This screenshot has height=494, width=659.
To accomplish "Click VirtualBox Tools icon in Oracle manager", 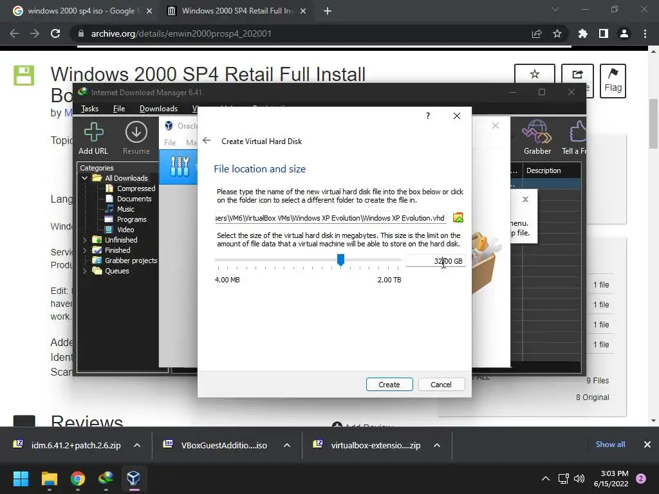I will tap(180, 167).
